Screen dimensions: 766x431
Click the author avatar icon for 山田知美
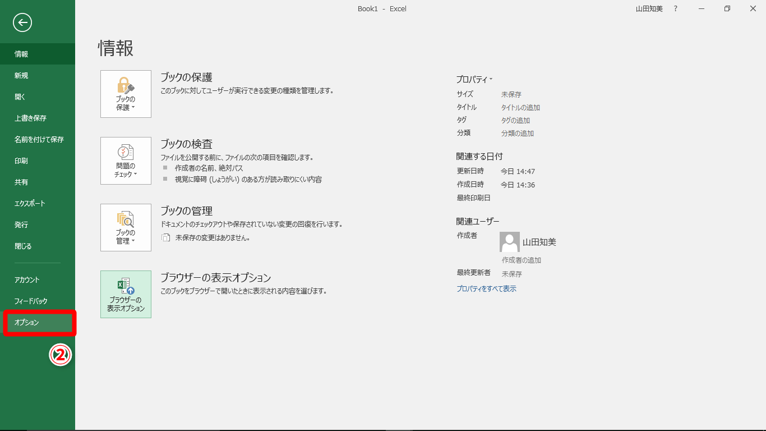coord(510,242)
